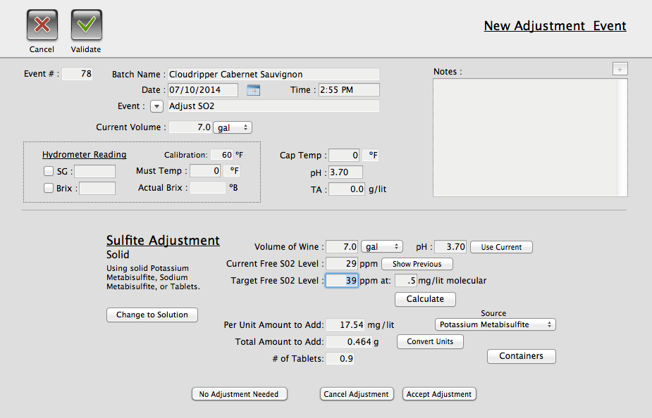Click the Cap Temp input field
The height and width of the screenshot is (418, 652).
point(344,156)
